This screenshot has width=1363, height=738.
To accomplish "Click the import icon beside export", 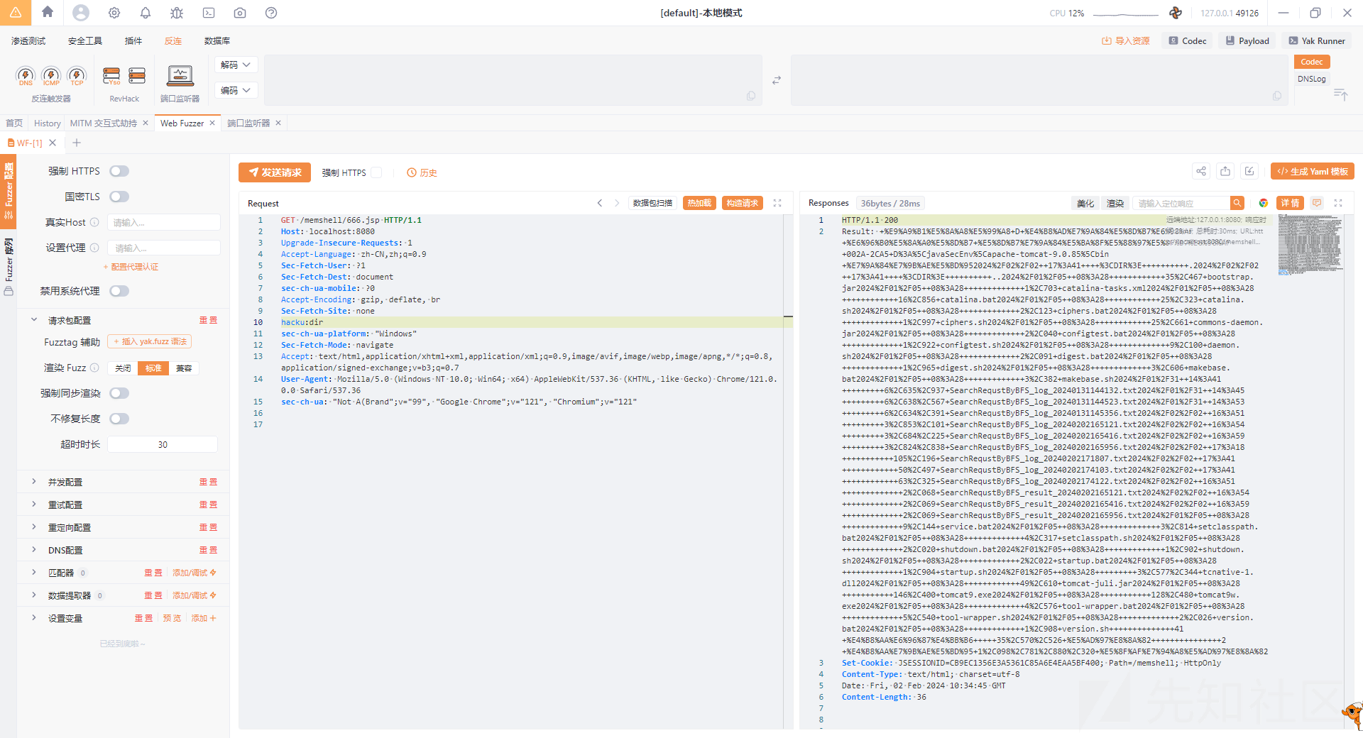I will pyautogui.click(x=1249, y=171).
